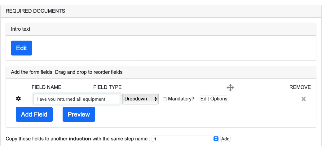326x146 pixels.
Task: Tick the Mandatory? checkbox
Action: pyautogui.click(x=165, y=99)
